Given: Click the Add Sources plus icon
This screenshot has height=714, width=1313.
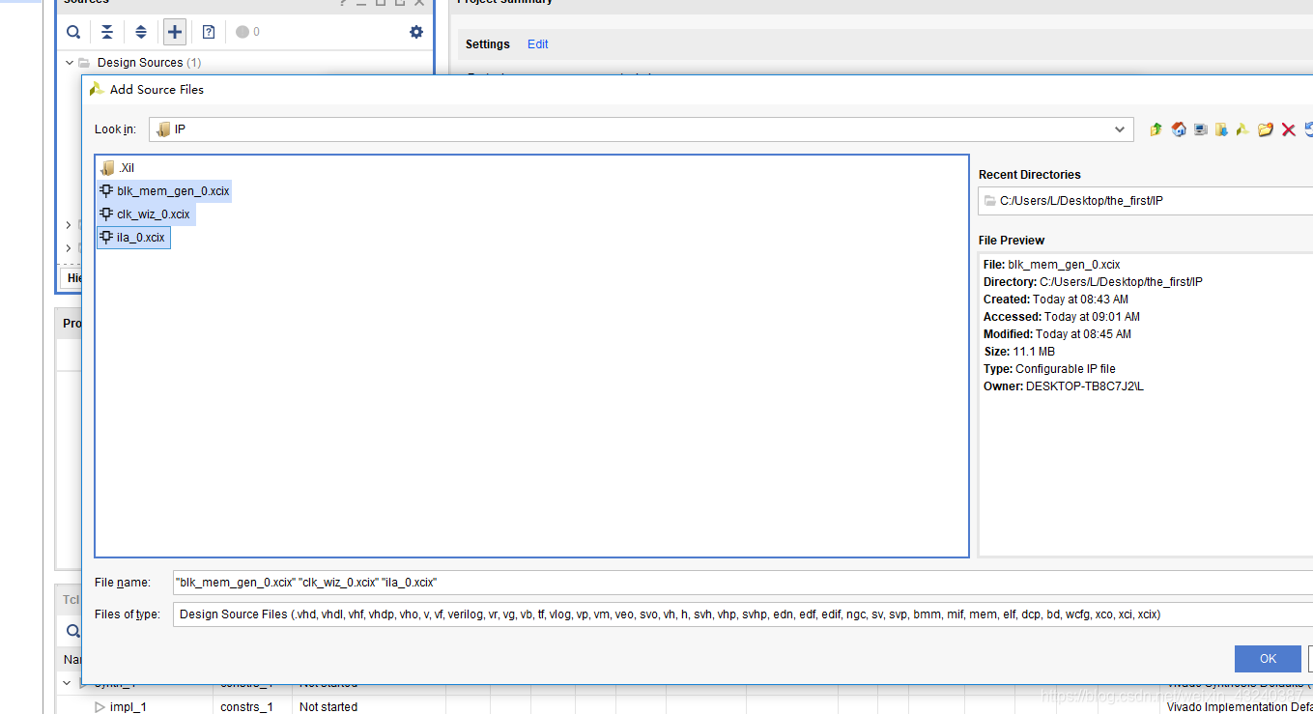Looking at the screenshot, I should 175,32.
